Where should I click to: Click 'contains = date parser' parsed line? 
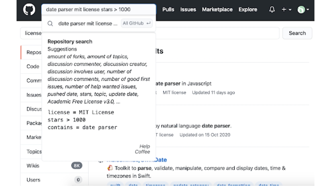82,128
